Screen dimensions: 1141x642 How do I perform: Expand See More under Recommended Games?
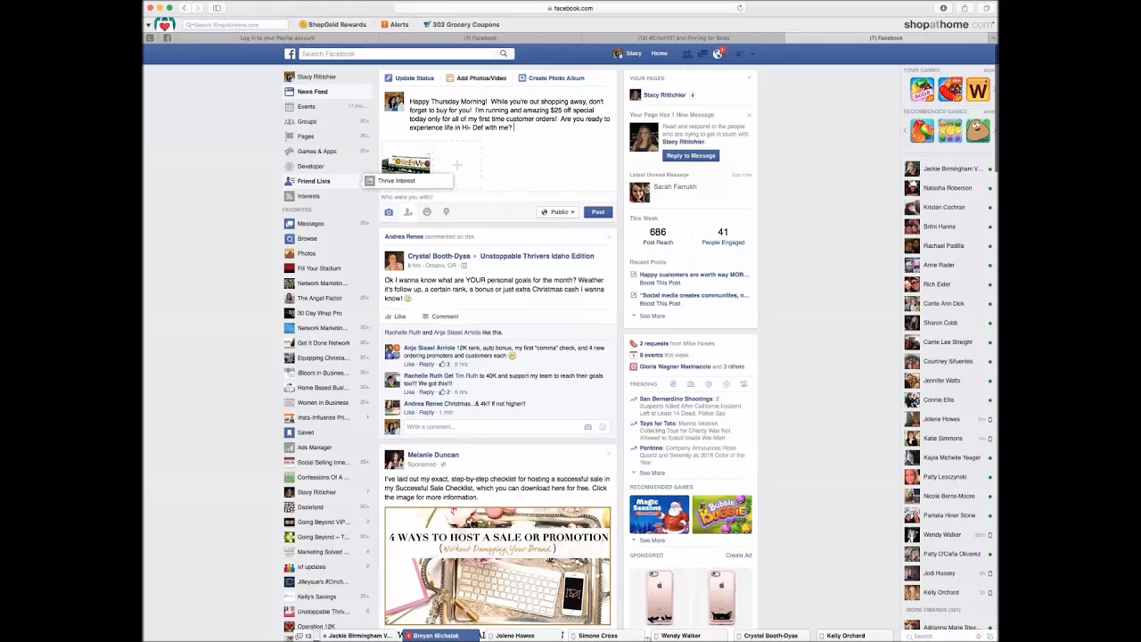pos(652,540)
